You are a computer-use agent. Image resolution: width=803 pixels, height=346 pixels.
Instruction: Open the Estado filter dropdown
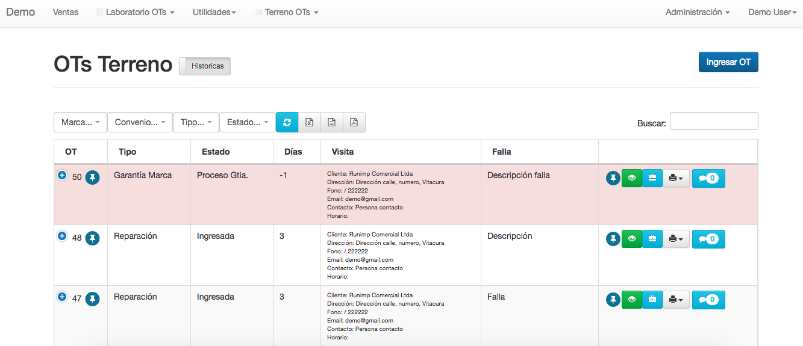tap(248, 122)
